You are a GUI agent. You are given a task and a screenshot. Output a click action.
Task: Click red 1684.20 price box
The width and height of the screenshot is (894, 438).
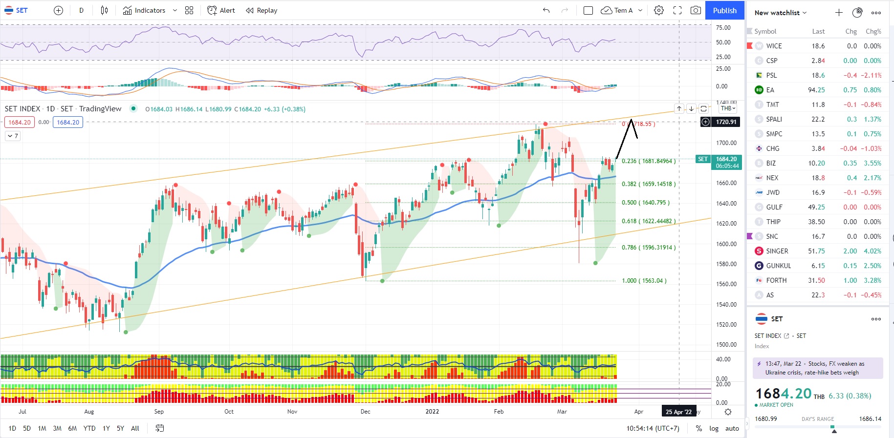(x=20, y=122)
